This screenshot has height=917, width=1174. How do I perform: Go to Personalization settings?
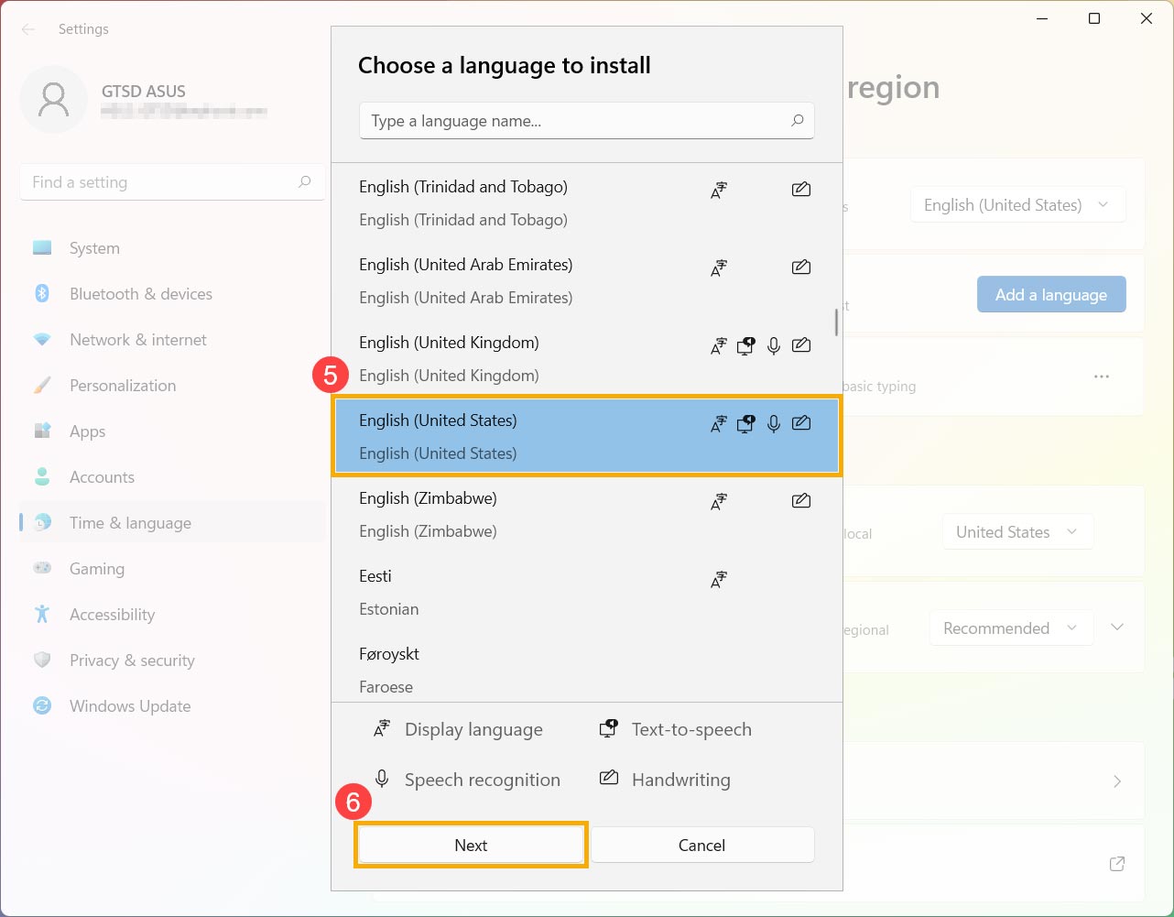(172, 386)
